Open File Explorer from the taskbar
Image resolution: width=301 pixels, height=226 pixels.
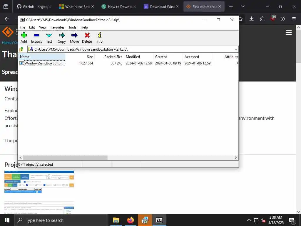coord(116,220)
